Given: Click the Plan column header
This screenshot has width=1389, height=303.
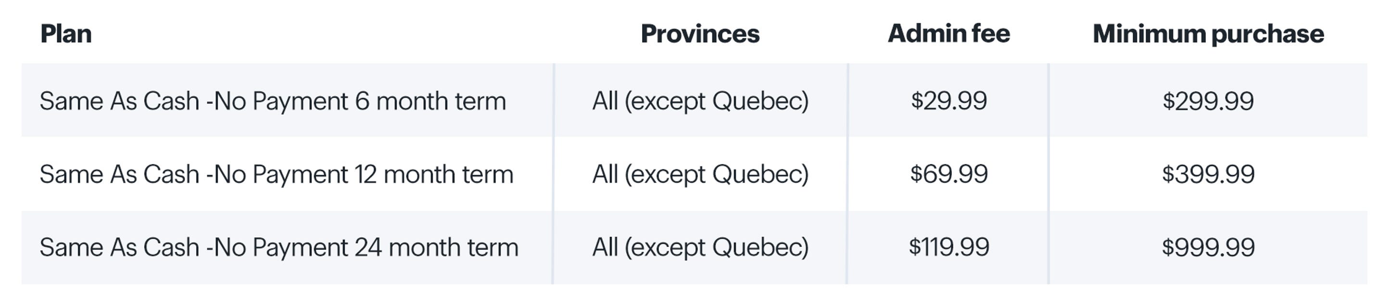Looking at the screenshot, I should point(66,34).
